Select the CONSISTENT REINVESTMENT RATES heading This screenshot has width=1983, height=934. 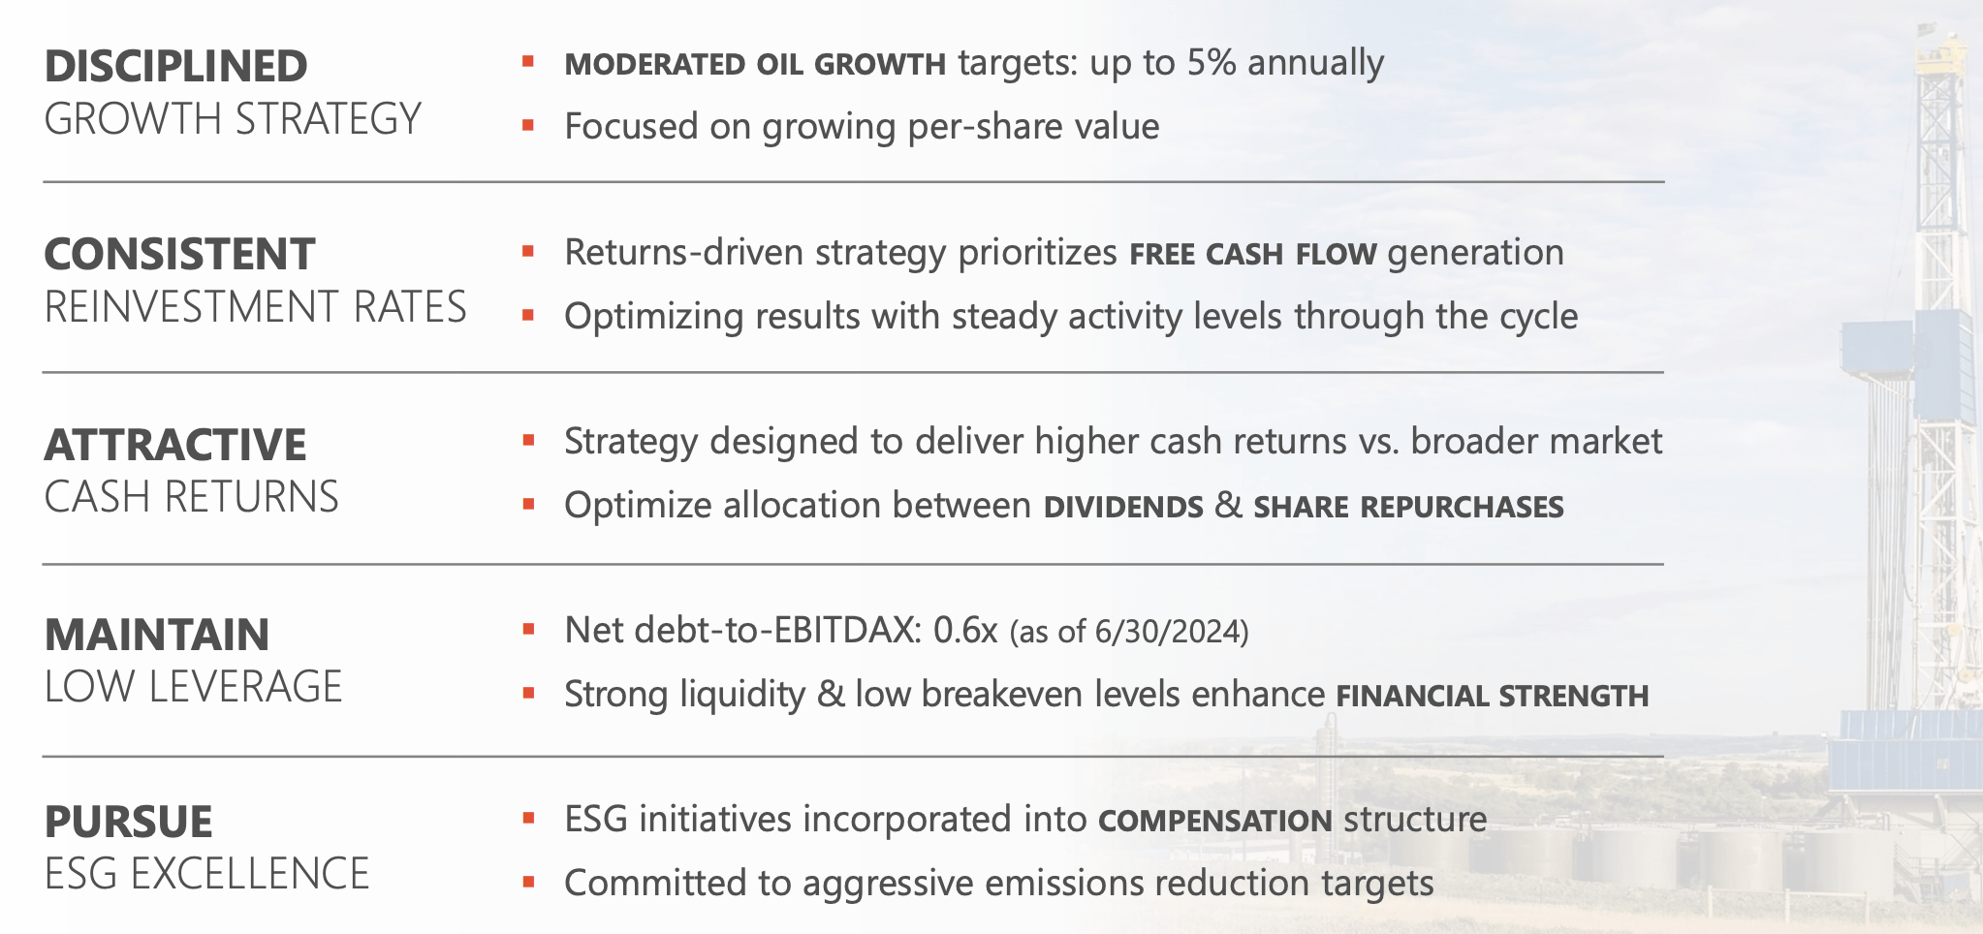(255, 281)
